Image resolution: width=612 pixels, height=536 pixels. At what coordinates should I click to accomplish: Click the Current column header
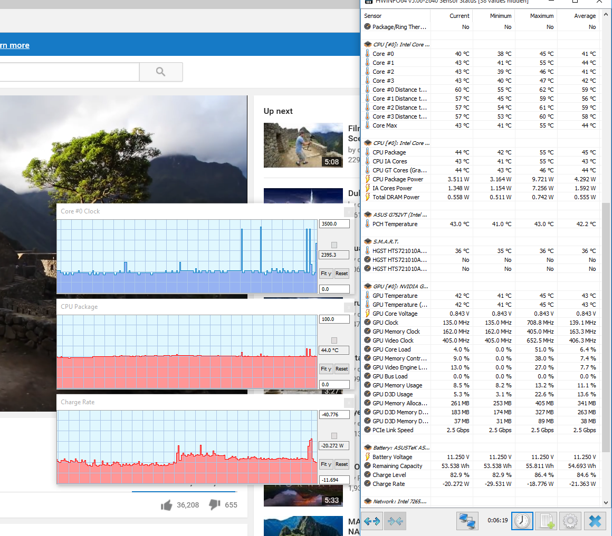pyautogui.click(x=452, y=16)
